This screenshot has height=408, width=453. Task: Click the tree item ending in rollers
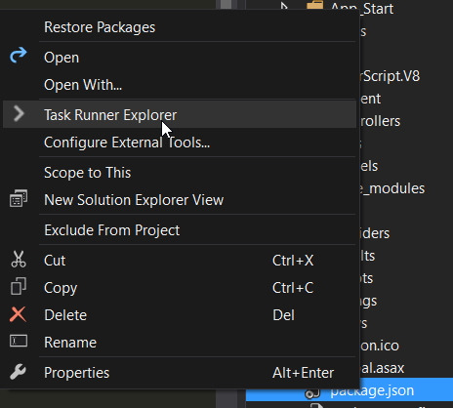(x=381, y=121)
